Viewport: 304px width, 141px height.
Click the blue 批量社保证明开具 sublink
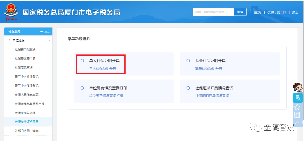pos(209,69)
